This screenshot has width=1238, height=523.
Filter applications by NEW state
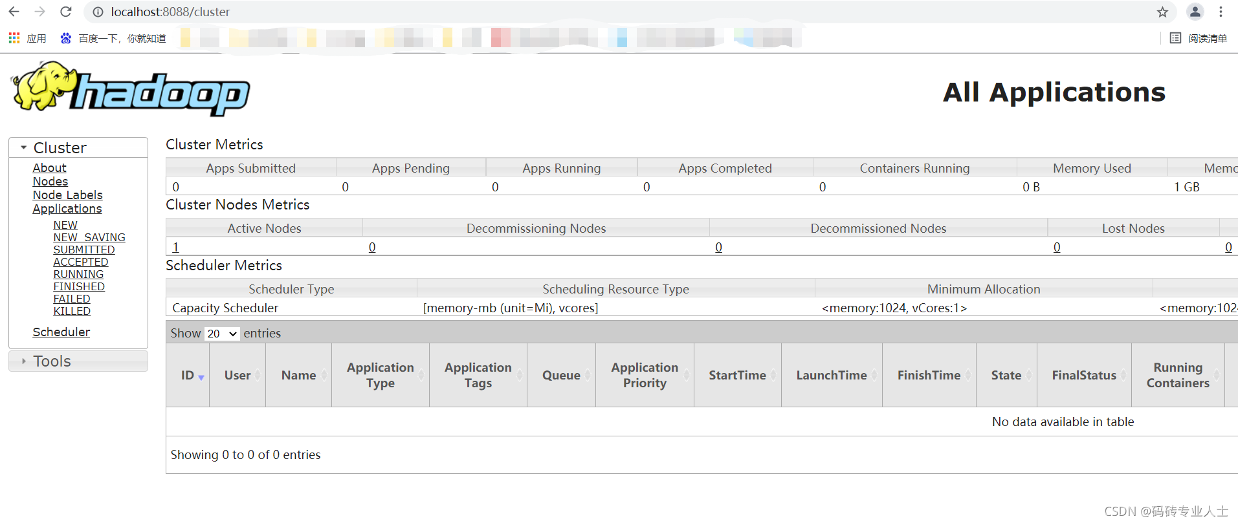(x=65, y=225)
